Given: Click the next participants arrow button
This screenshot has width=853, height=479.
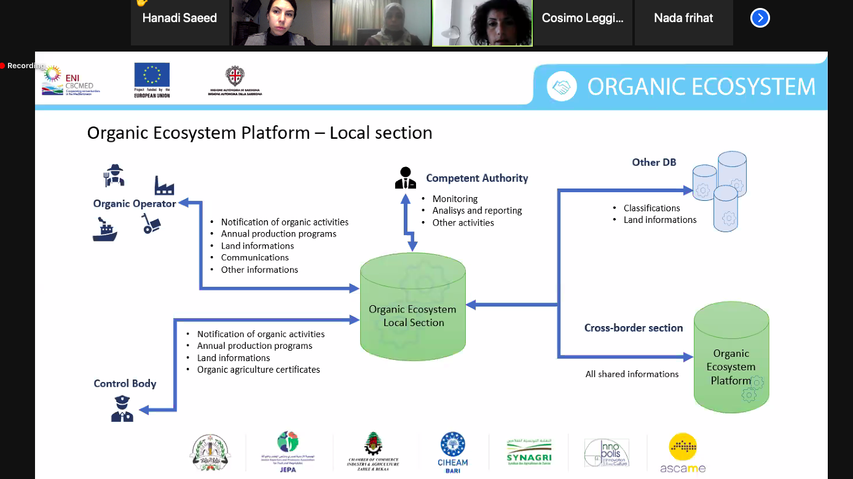Looking at the screenshot, I should (x=760, y=18).
